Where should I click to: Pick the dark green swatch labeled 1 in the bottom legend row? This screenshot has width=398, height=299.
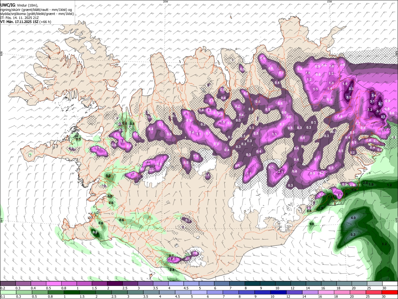(x=72, y=292)
